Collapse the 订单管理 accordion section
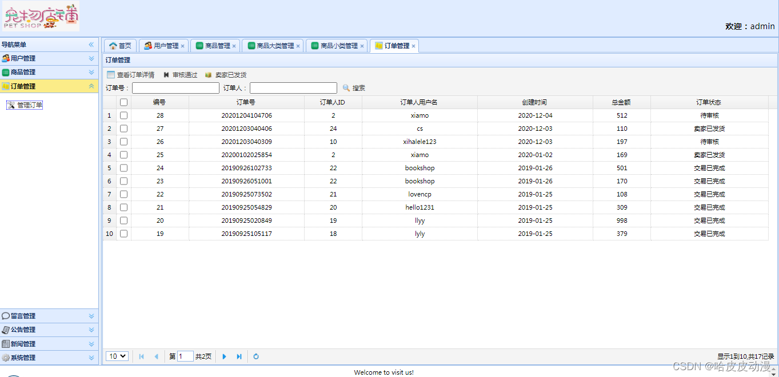The image size is (779, 377). pyautogui.click(x=91, y=86)
